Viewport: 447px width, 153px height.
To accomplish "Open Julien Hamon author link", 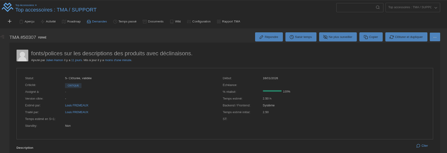I will click(x=54, y=60).
